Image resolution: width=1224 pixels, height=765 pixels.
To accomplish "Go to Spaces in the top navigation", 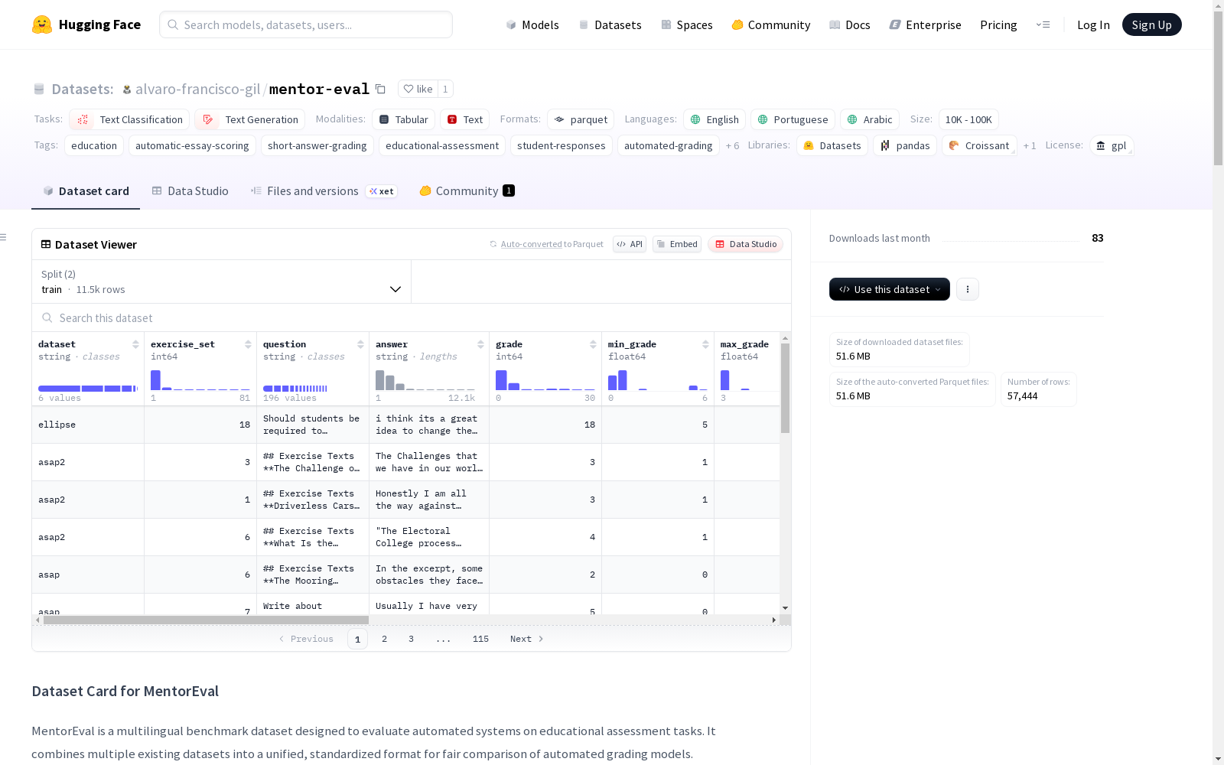I will (687, 24).
